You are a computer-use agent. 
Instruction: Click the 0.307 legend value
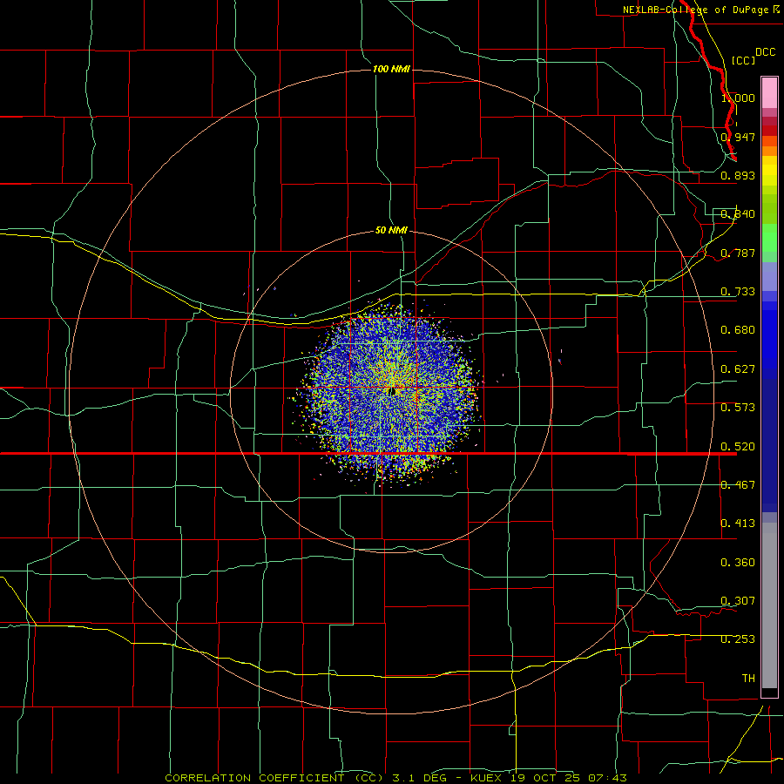738,601
